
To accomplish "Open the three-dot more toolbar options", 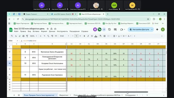I will [x=135, y=36].
